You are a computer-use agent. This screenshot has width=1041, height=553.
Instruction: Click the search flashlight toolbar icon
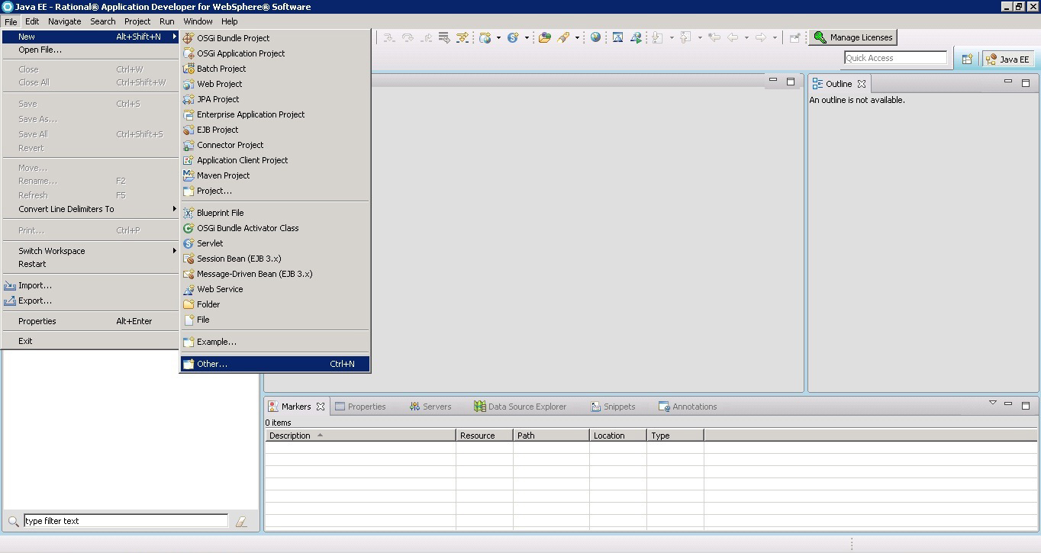point(564,37)
